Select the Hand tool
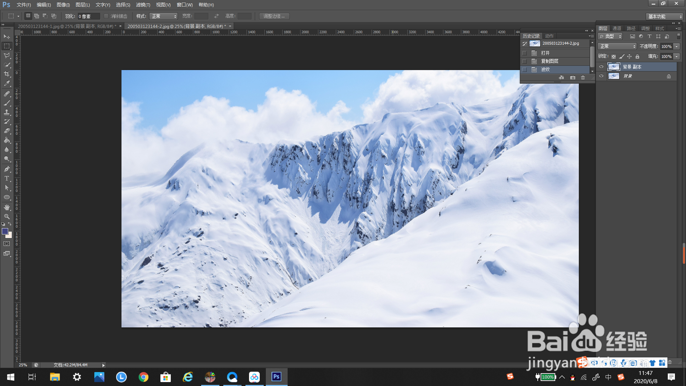This screenshot has height=386, width=686. click(x=7, y=207)
